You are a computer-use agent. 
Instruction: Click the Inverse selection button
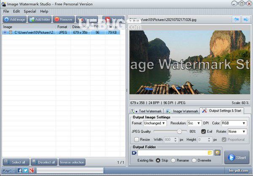point(72,162)
